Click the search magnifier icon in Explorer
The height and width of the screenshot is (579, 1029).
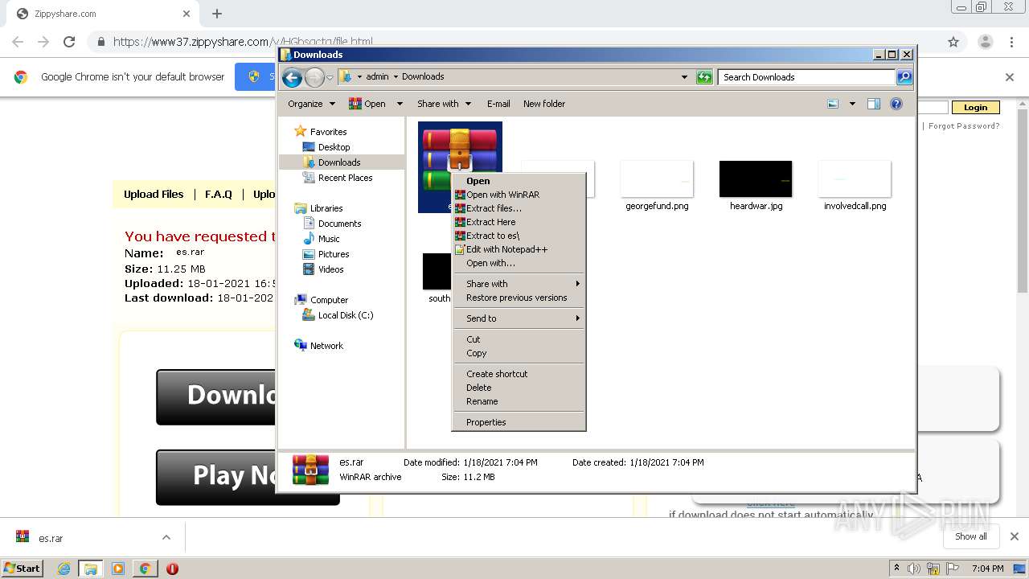click(904, 77)
